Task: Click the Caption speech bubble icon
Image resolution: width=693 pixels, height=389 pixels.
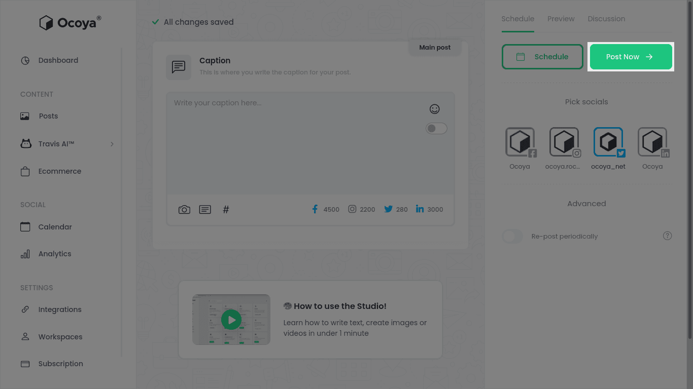Action: click(179, 67)
